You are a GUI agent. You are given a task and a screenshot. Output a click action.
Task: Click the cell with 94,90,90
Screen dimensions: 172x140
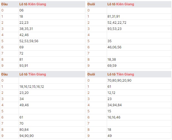coord(26,136)
